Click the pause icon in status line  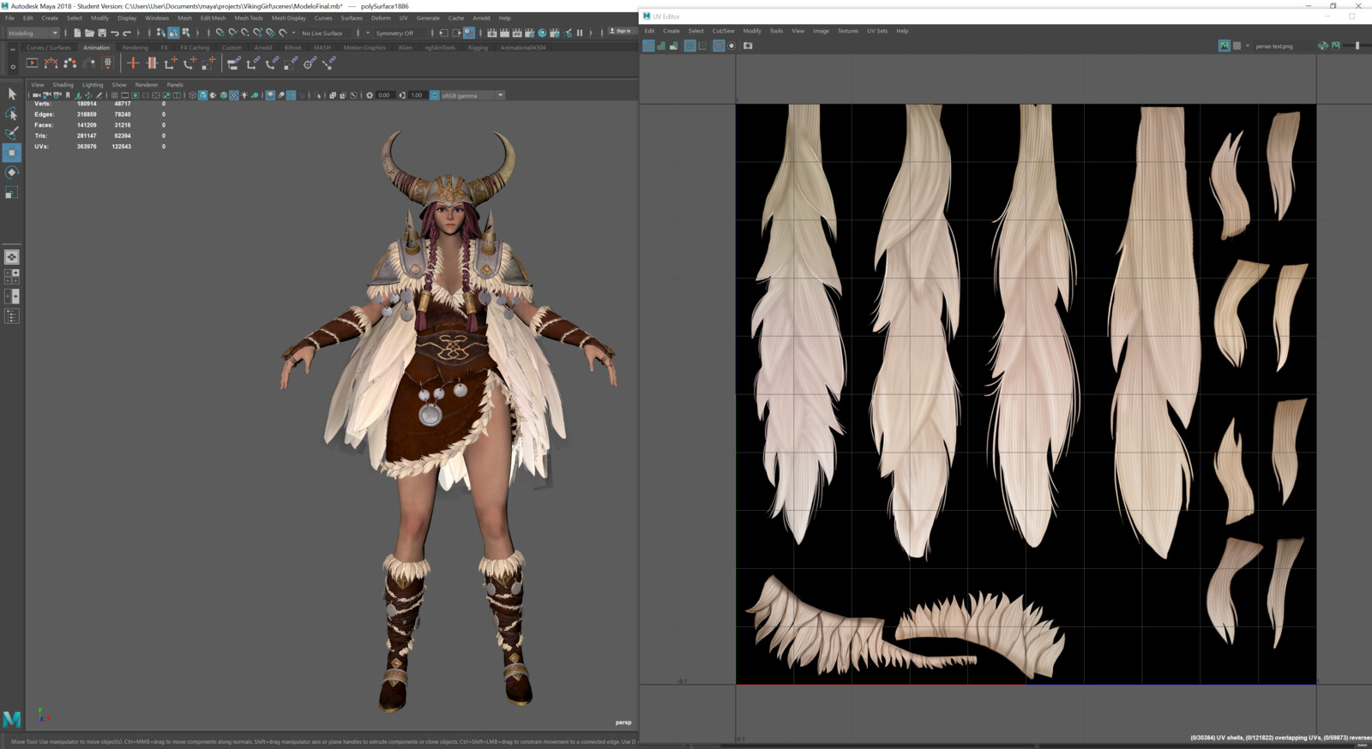pyautogui.click(x=580, y=33)
